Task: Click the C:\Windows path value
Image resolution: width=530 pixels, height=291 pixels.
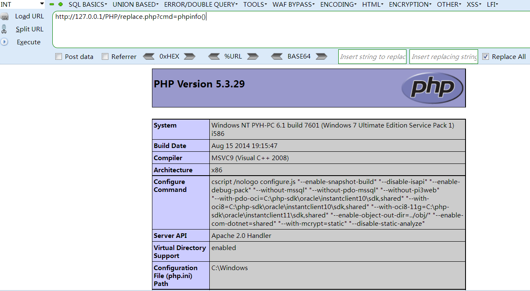Action: tap(229, 268)
